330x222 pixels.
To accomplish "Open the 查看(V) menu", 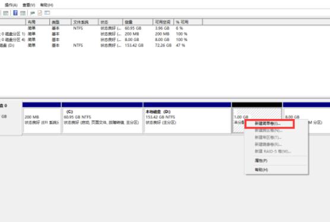I will point(29,5).
